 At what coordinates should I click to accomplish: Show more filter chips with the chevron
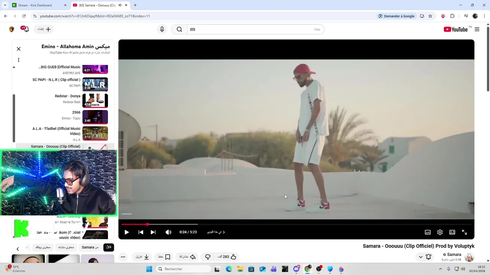click(18, 249)
